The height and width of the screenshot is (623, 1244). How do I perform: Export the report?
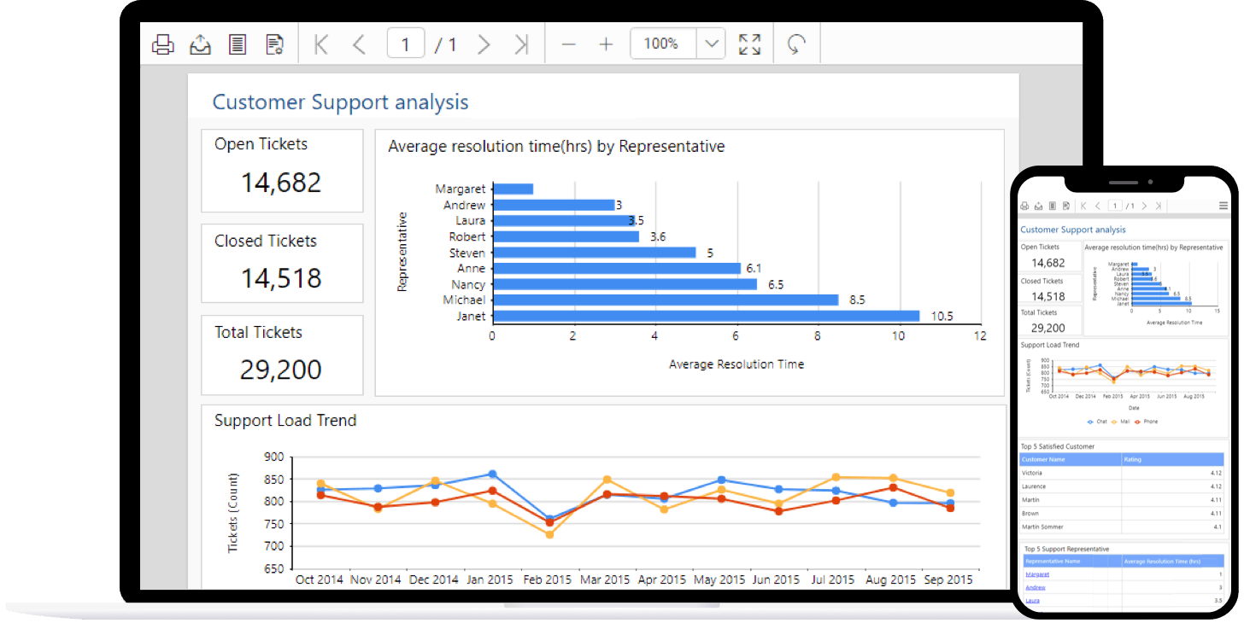(199, 44)
